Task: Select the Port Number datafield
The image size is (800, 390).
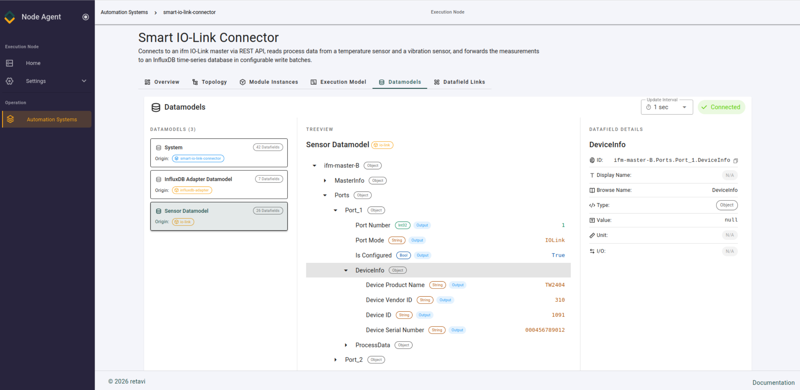Action: point(438,225)
